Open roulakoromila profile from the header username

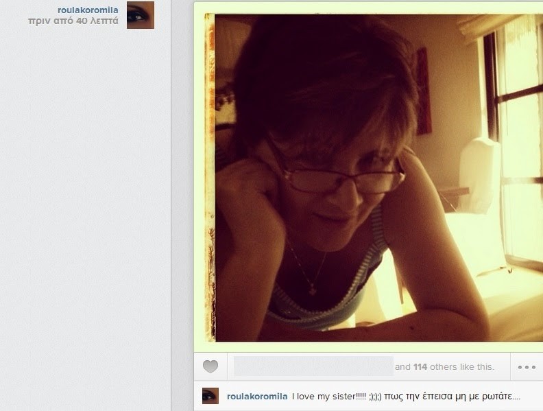click(88, 10)
